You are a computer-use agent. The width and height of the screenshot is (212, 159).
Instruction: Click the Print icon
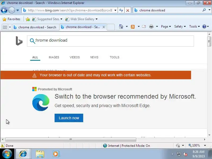[151, 27]
